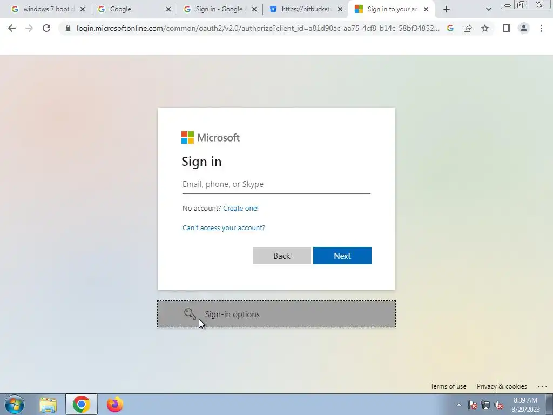Click the address bar URL

pyautogui.click(x=258, y=28)
